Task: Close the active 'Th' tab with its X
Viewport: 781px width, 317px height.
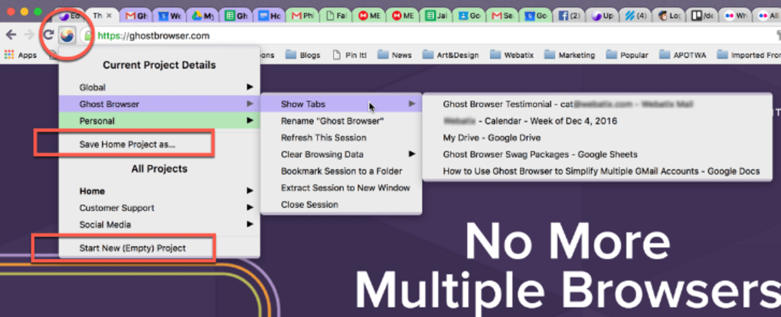Action: click(x=109, y=16)
